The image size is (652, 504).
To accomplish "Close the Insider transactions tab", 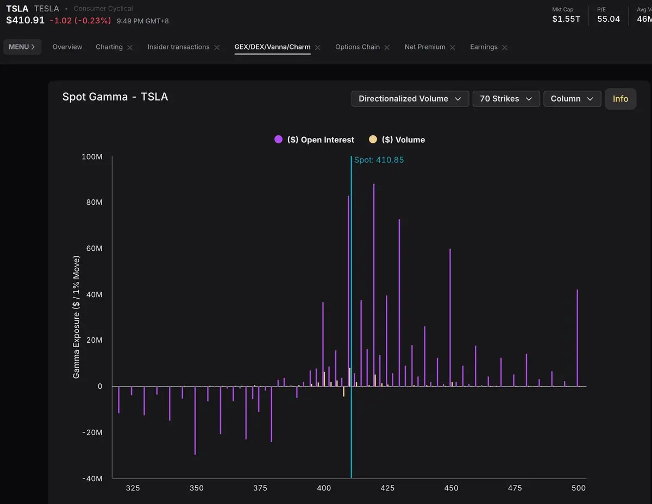I will pyautogui.click(x=217, y=48).
